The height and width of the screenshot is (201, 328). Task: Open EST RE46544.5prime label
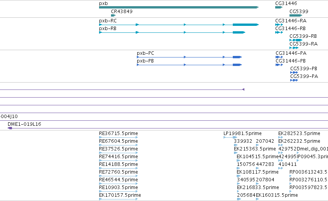(118, 180)
